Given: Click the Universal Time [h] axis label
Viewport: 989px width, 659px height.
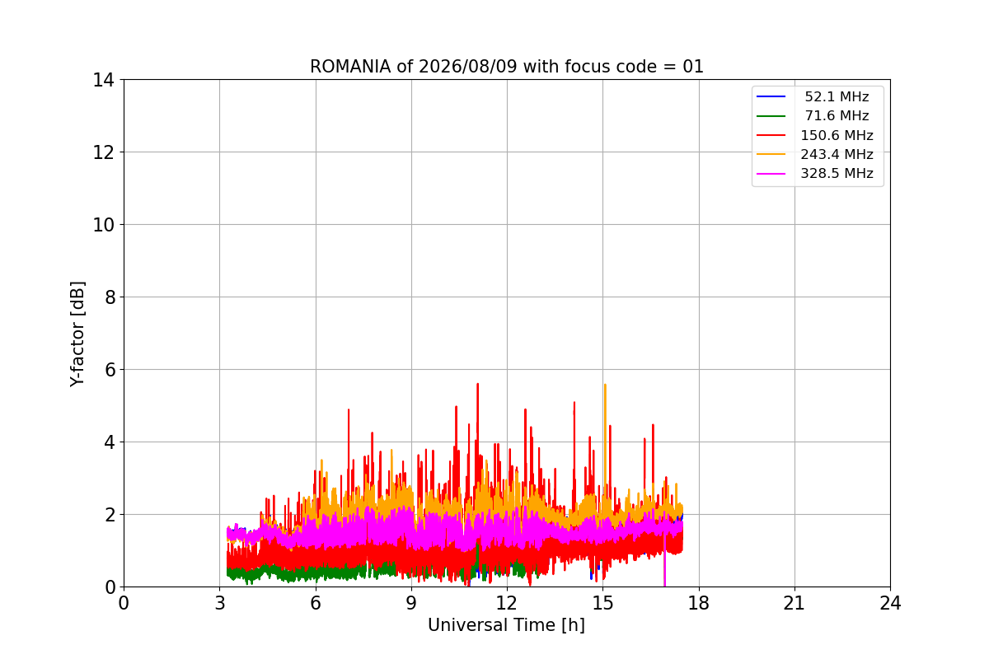Looking at the screenshot, I should point(506,625).
